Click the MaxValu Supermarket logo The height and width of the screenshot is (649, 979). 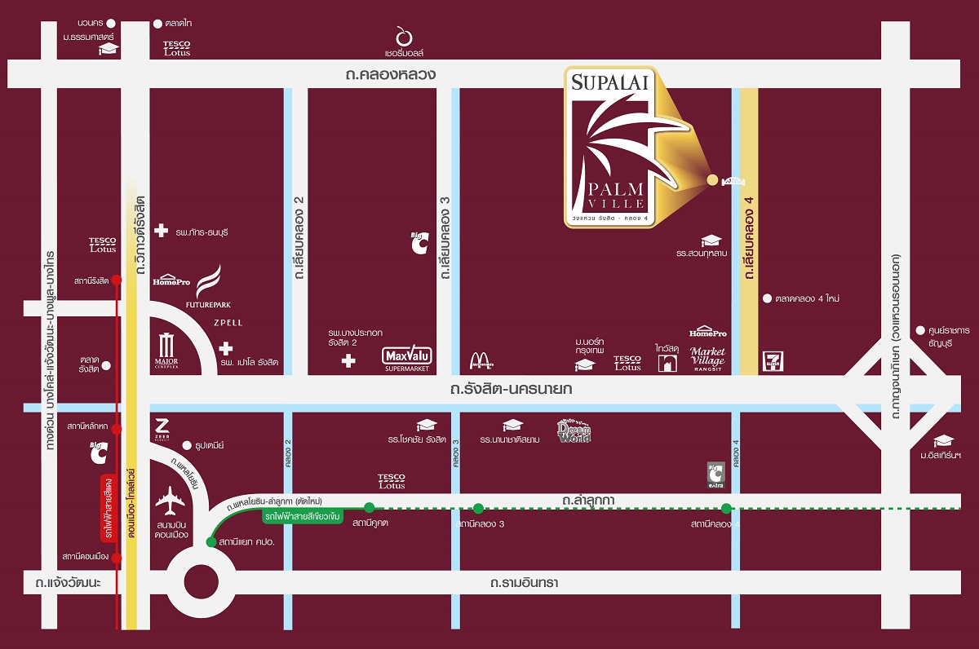point(406,357)
